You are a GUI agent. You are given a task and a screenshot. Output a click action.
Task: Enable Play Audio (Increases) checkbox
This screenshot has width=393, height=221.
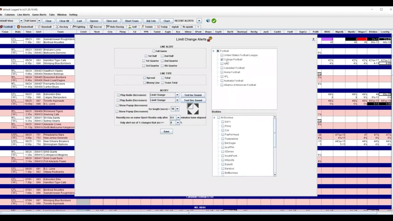point(119,95)
